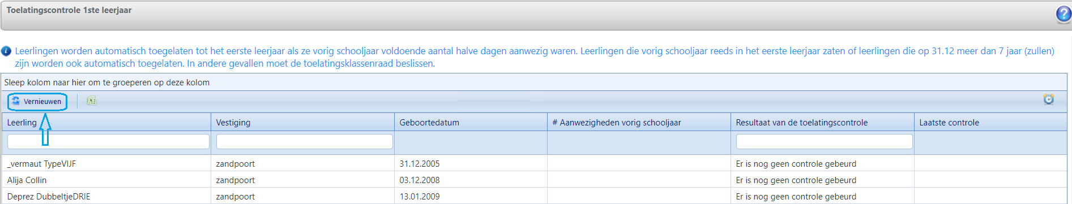1072x204 pixels.
Task: Click the Vernieuwen refresh button
Action: click(37, 102)
